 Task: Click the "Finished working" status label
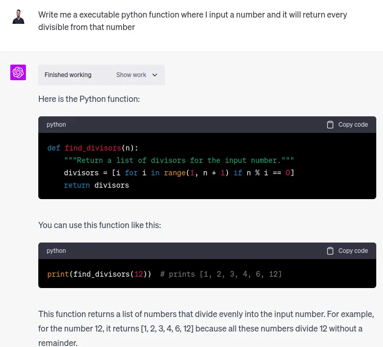tap(68, 75)
